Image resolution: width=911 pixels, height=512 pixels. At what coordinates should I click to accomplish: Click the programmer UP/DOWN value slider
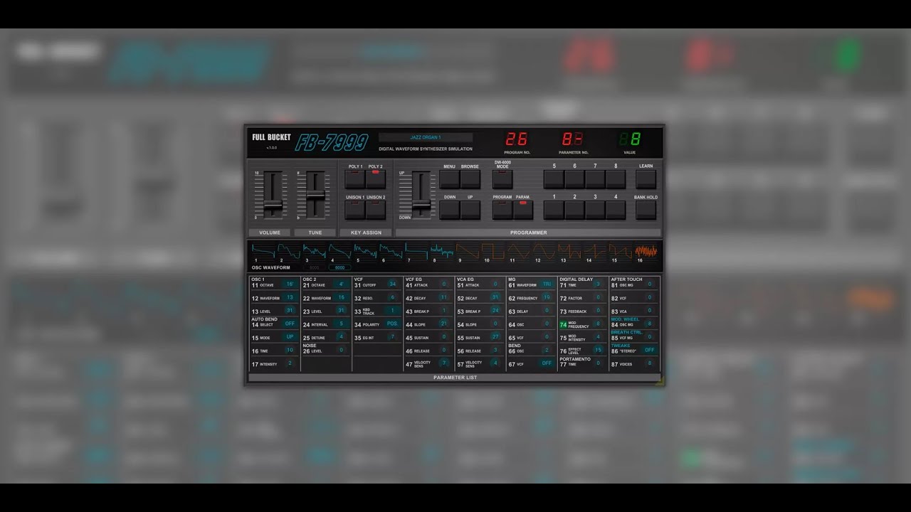[421, 206]
